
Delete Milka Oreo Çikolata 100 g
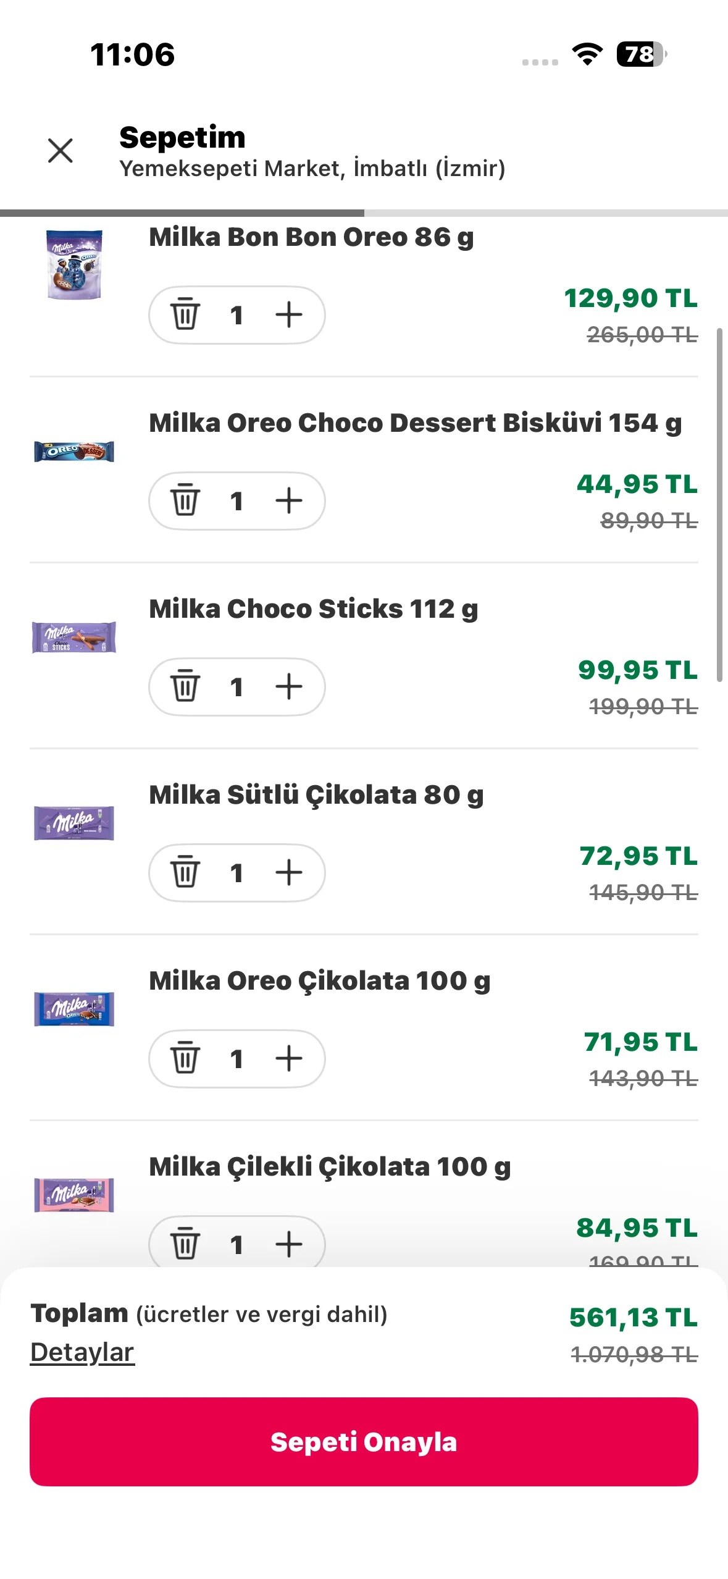point(185,1058)
